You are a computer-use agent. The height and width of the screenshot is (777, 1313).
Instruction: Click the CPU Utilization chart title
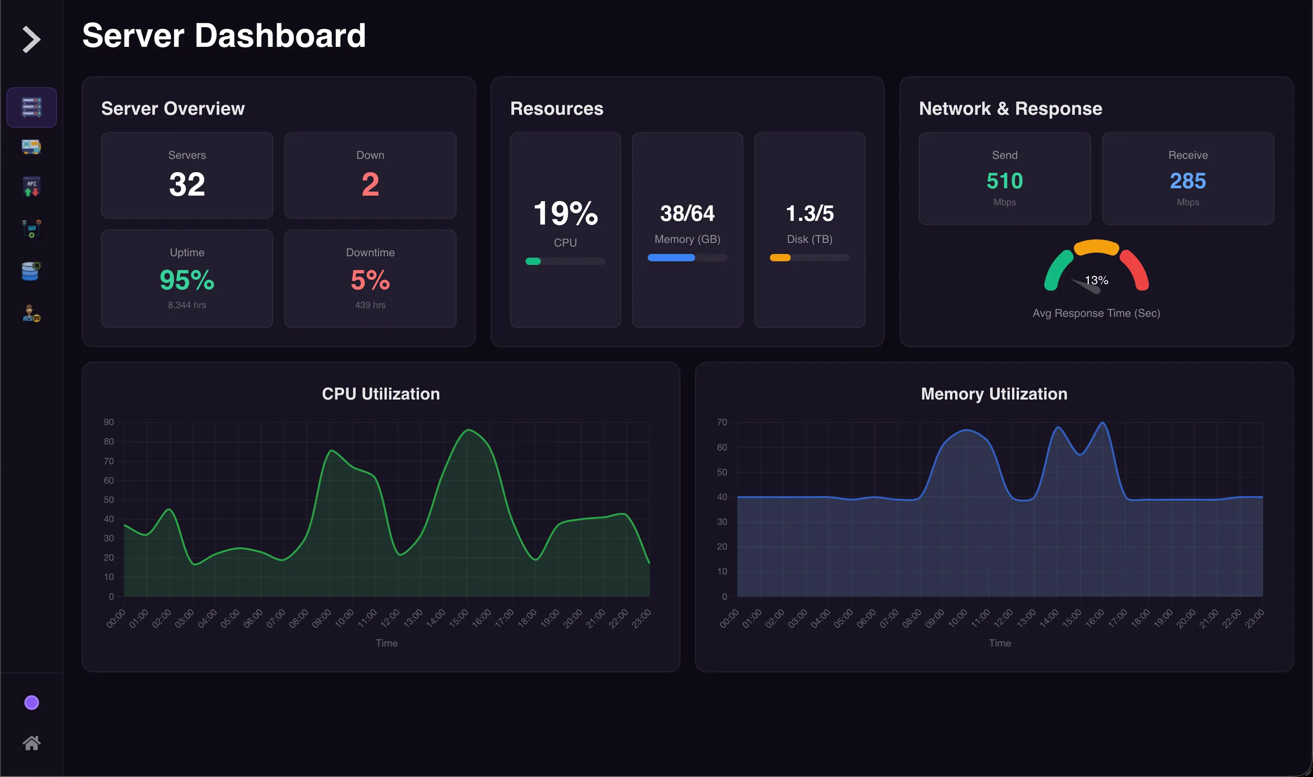(x=381, y=394)
